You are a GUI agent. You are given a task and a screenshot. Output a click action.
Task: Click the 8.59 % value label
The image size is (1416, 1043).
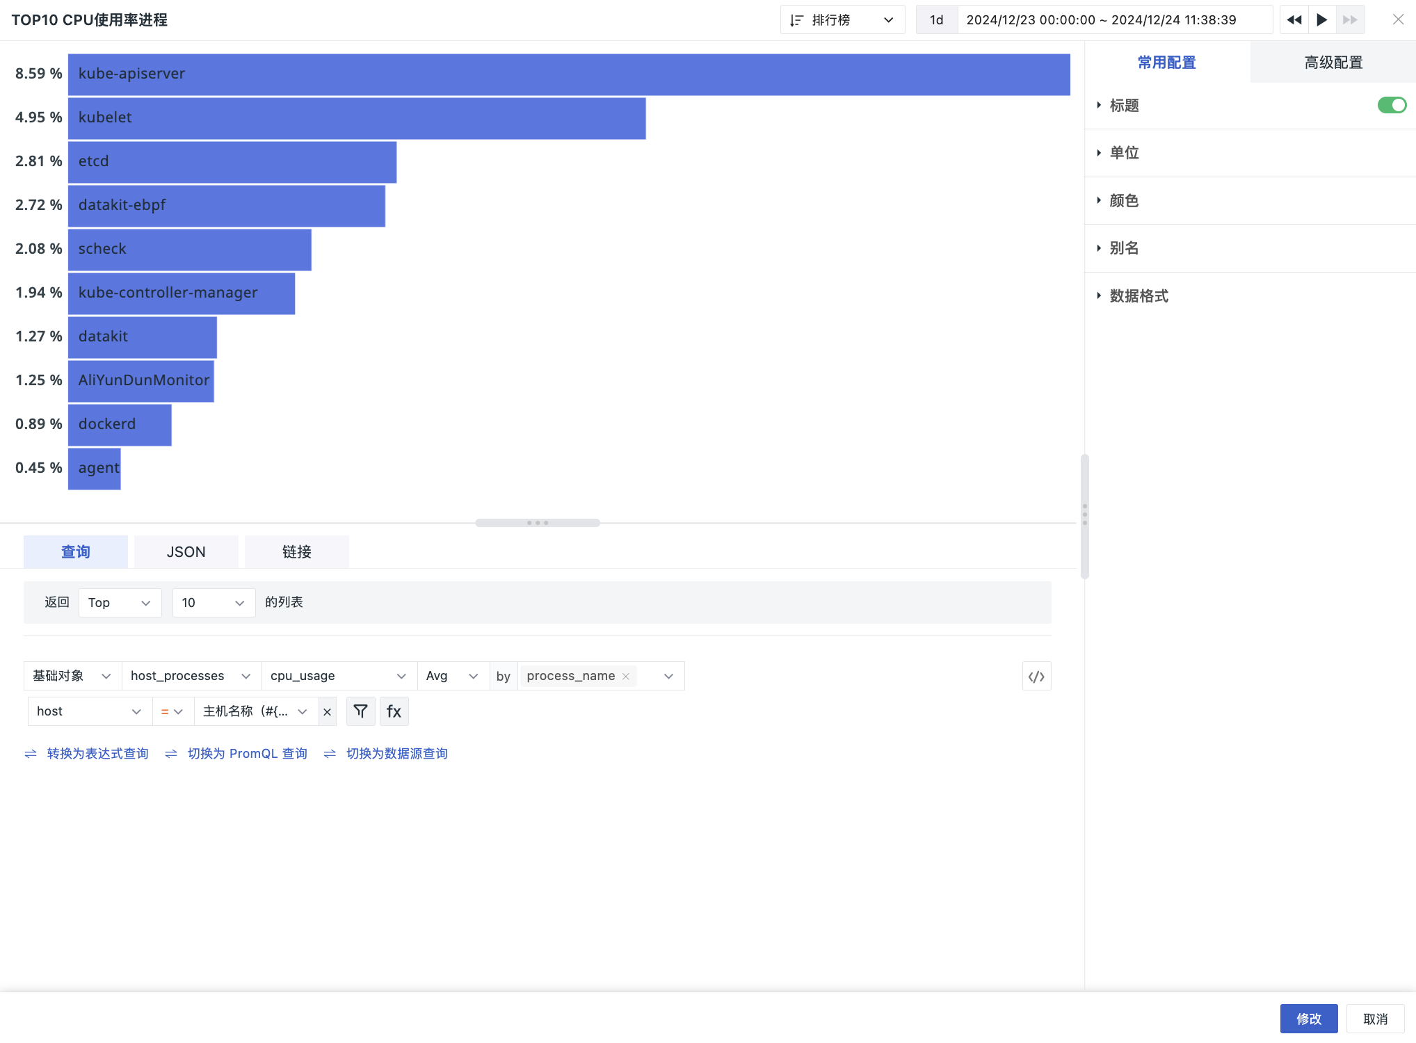tap(39, 74)
